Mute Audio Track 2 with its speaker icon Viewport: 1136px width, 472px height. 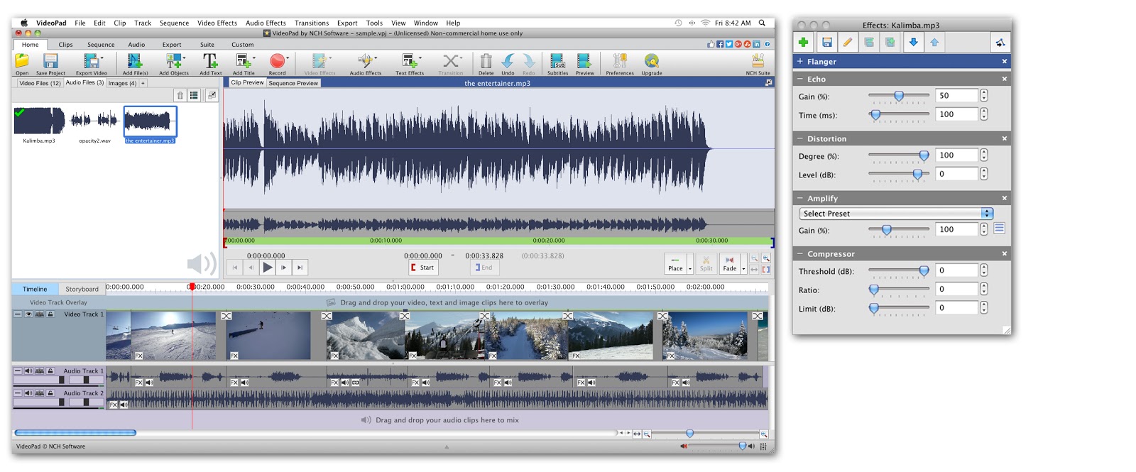(x=28, y=393)
